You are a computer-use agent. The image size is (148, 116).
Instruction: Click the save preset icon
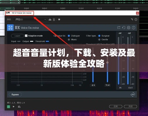(x=50, y=19)
